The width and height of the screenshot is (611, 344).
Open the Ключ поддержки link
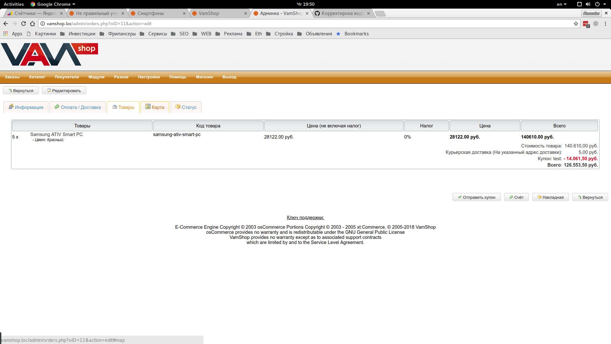[305, 218]
